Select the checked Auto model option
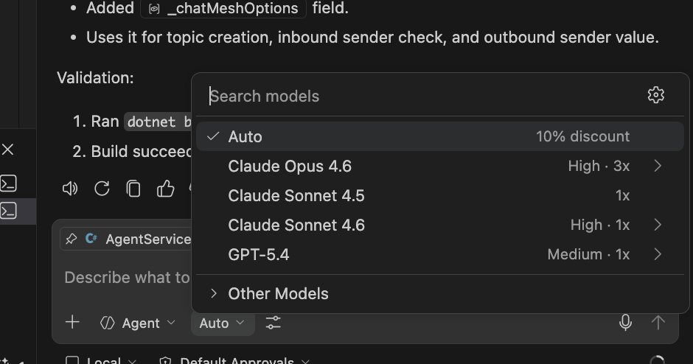693x364 pixels. click(x=439, y=136)
